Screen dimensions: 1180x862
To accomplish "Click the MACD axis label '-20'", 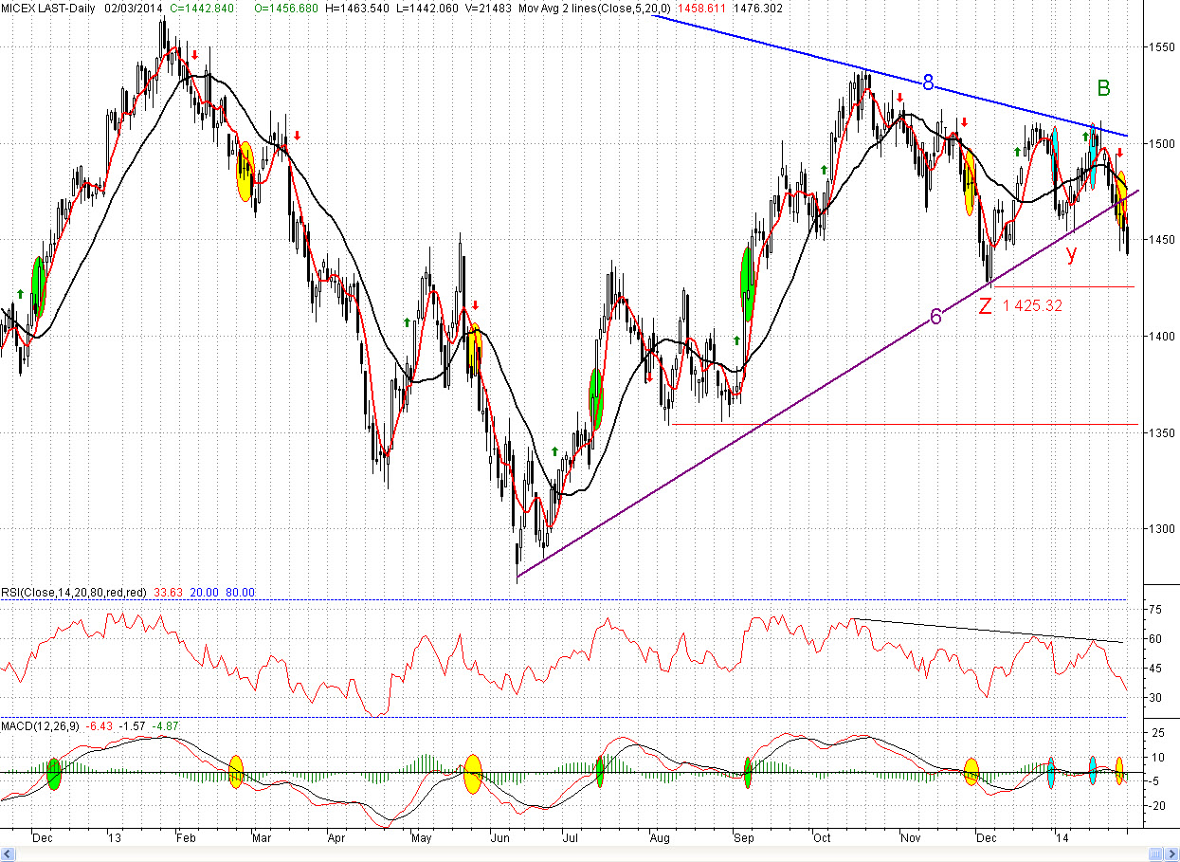I will tap(1158, 805).
